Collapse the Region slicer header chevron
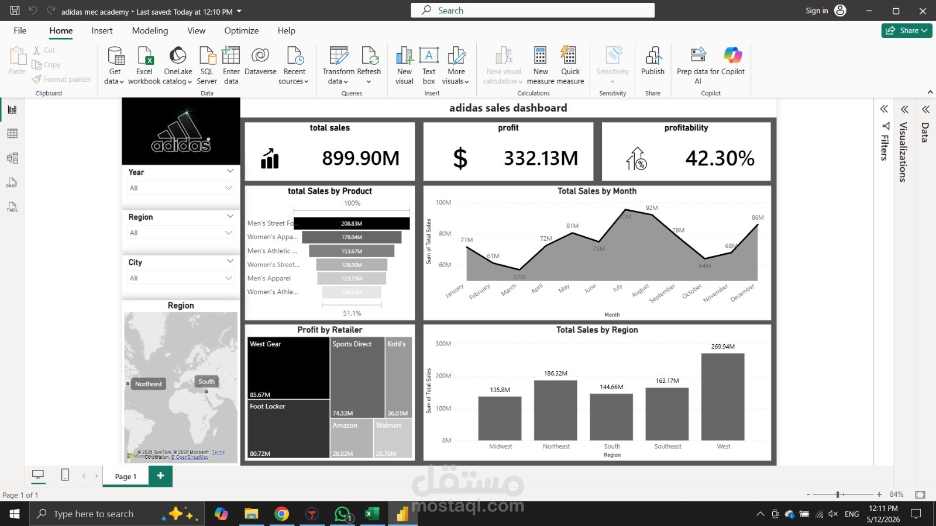The height and width of the screenshot is (526, 936). point(230,216)
